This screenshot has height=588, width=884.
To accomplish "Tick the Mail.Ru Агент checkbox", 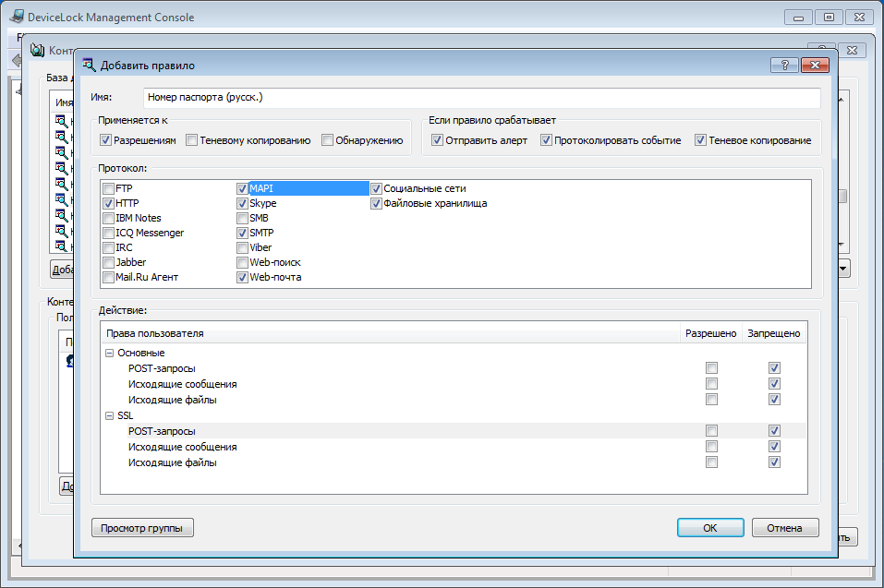I will click(x=109, y=277).
